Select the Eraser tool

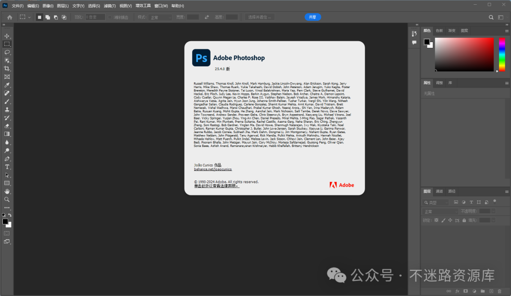[x=7, y=126]
